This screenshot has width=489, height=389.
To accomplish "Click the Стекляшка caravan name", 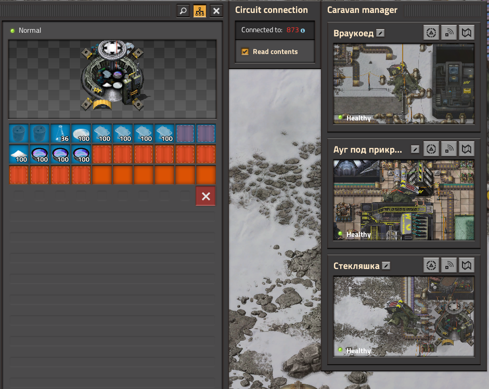I will click(x=356, y=266).
